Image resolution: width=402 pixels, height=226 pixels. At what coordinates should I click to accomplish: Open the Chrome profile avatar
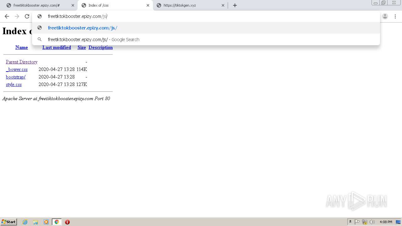click(385, 16)
